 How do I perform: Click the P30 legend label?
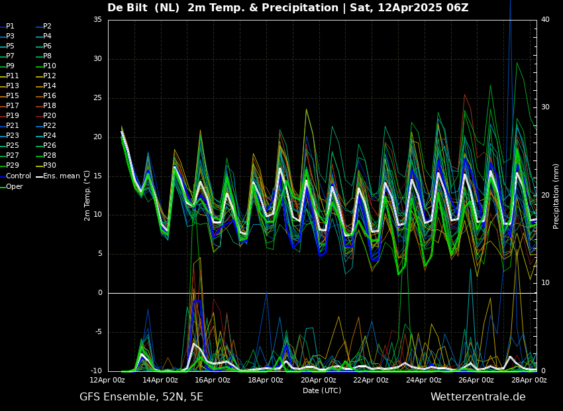click(46, 165)
